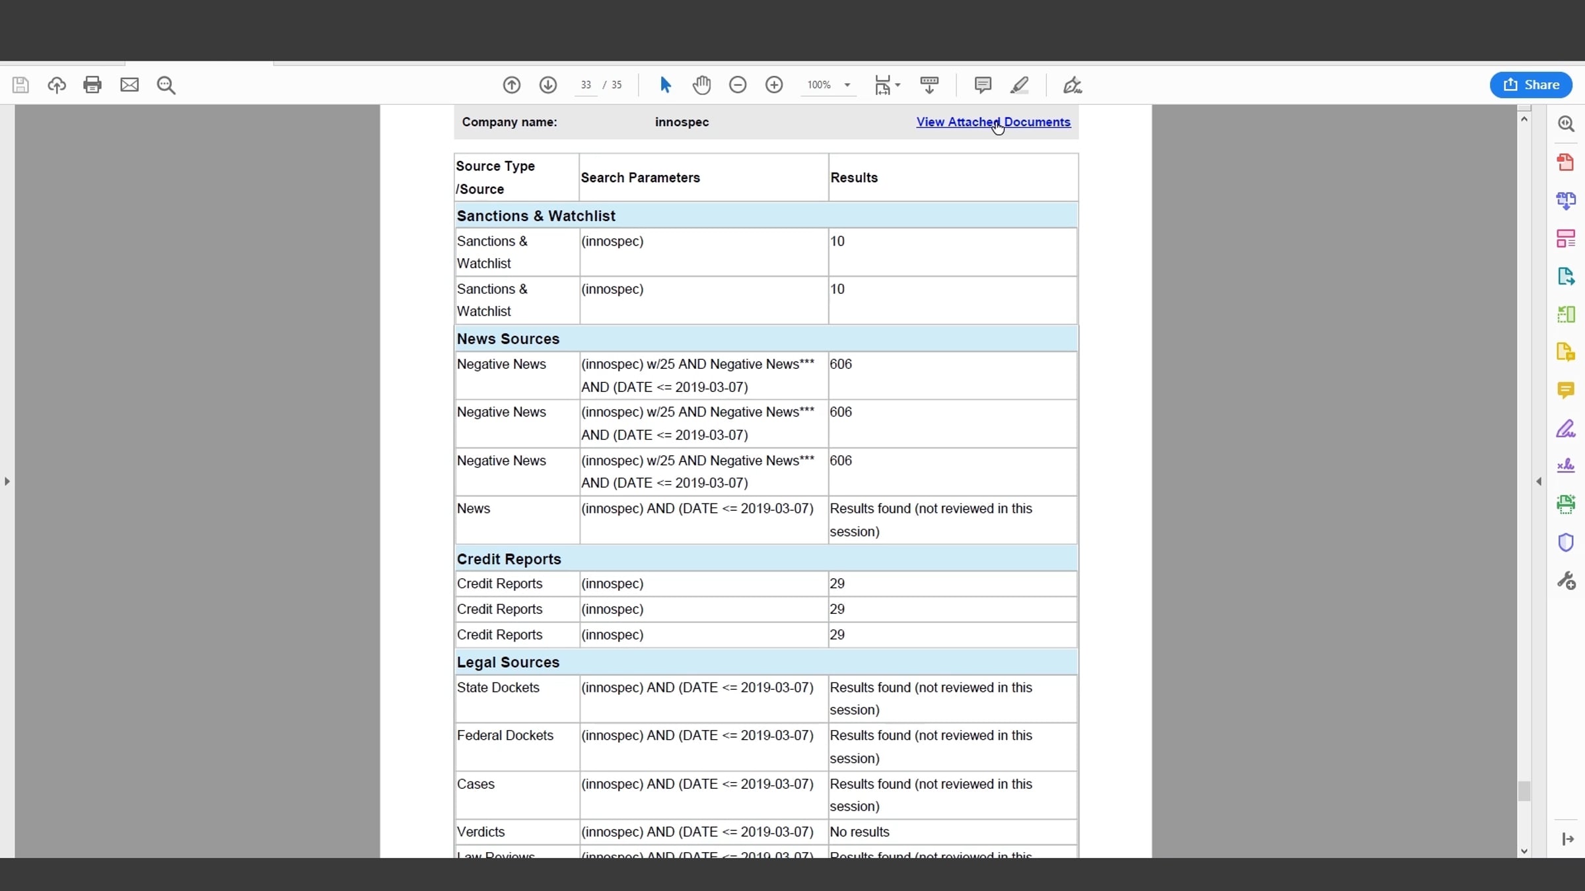
Task: Open the fit page options dropdown
Action: click(898, 84)
